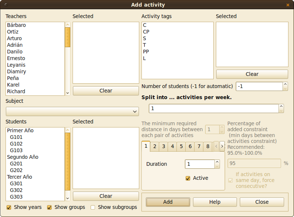294x217 pixels.
Task: Select teacher Leyanis from the list
Action: [x=16, y=65]
